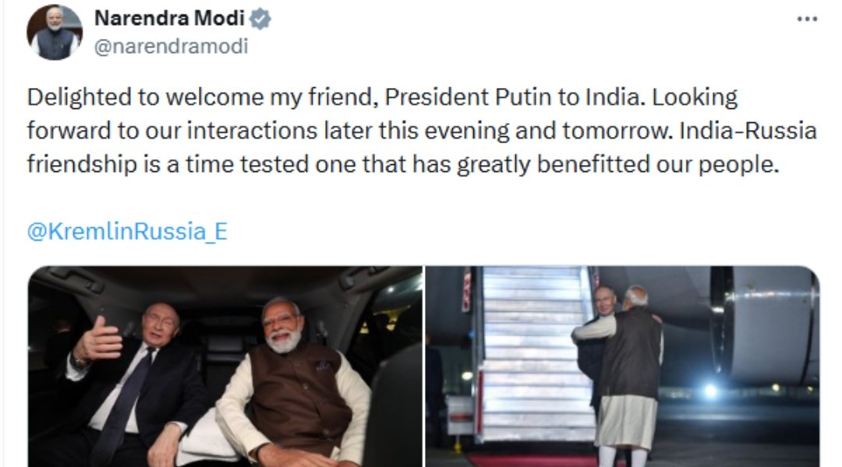Click the tweet line starting "friendship is a"
The height and width of the screenshot is (467, 842).
tap(402, 165)
